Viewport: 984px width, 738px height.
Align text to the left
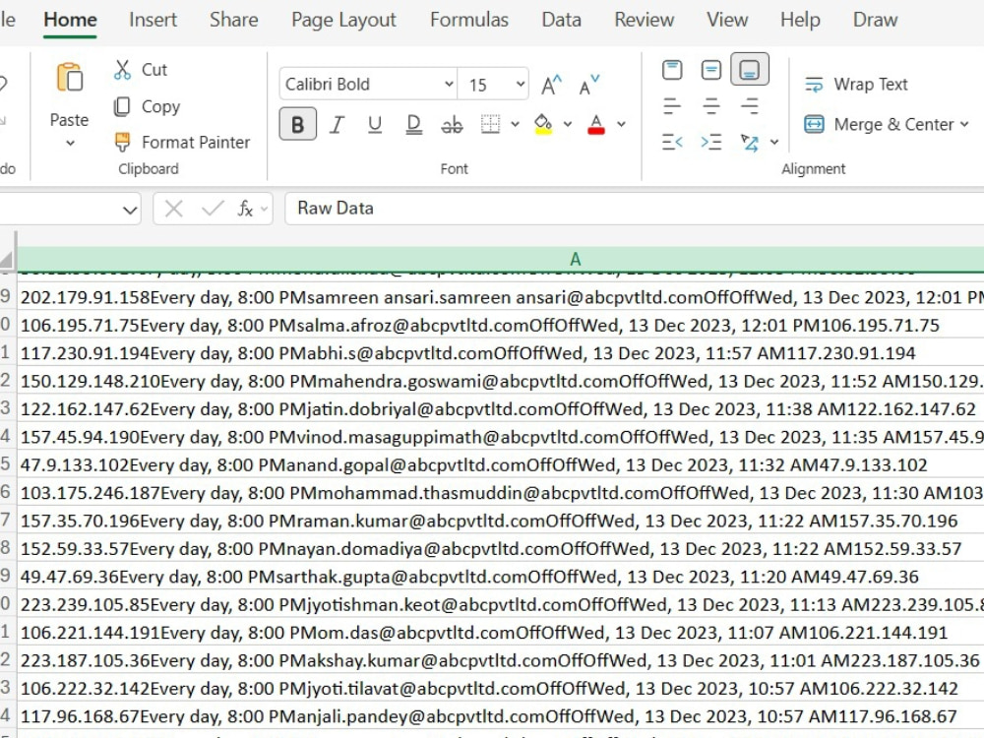[672, 106]
